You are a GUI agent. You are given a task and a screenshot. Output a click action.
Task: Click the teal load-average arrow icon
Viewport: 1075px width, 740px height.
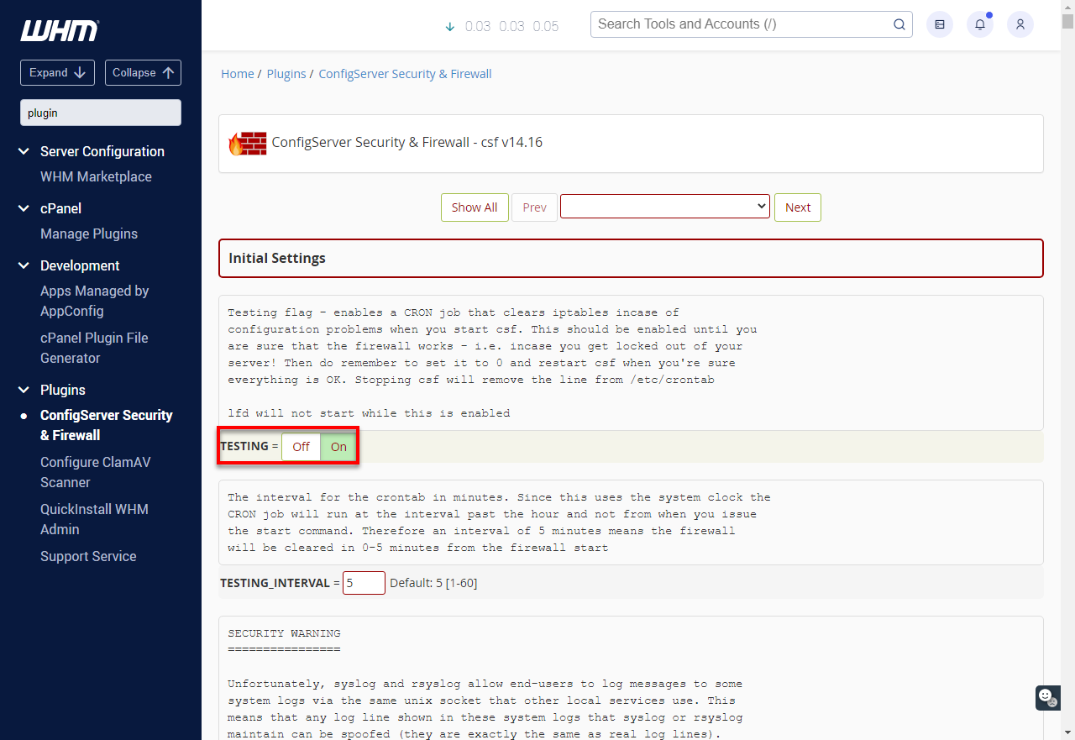pyautogui.click(x=449, y=27)
